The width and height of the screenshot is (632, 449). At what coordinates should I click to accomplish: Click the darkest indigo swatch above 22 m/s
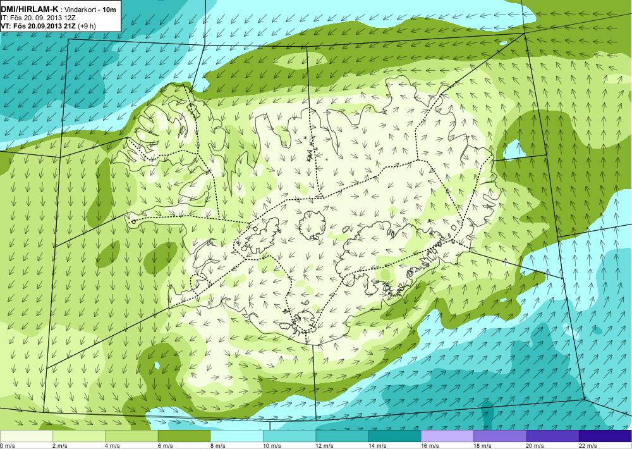coord(605,436)
